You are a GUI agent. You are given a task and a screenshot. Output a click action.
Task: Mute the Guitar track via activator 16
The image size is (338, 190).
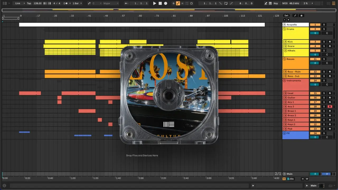pyautogui.click(x=315, y=98)
